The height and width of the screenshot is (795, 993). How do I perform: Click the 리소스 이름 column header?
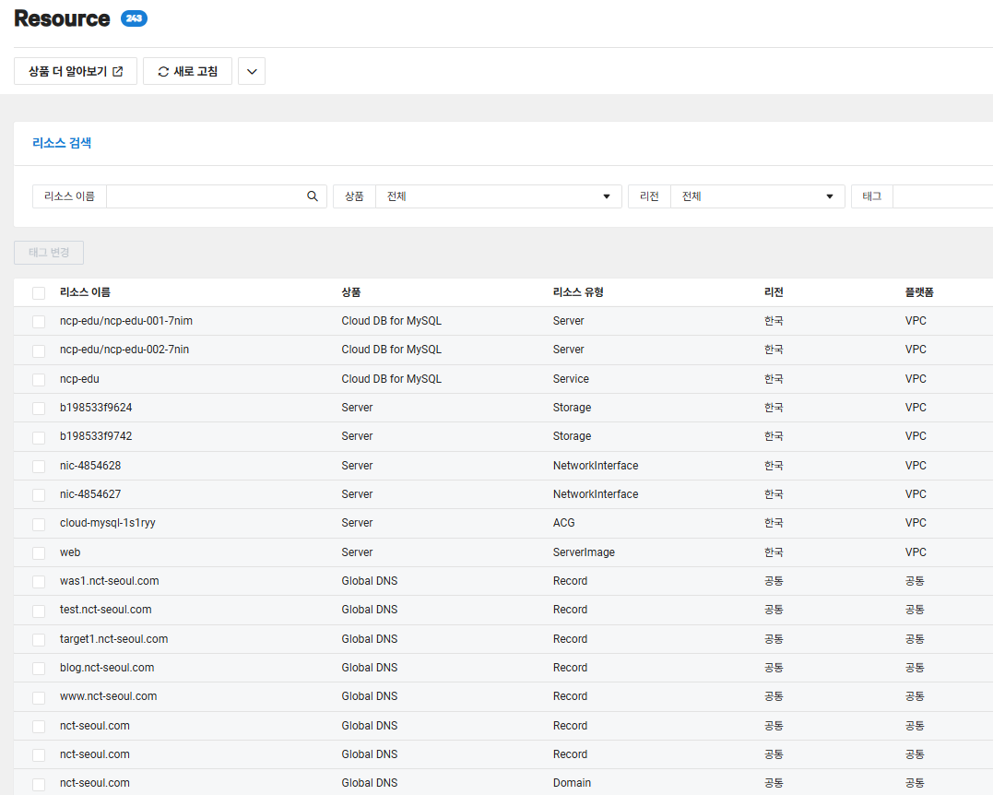[85, 292]
